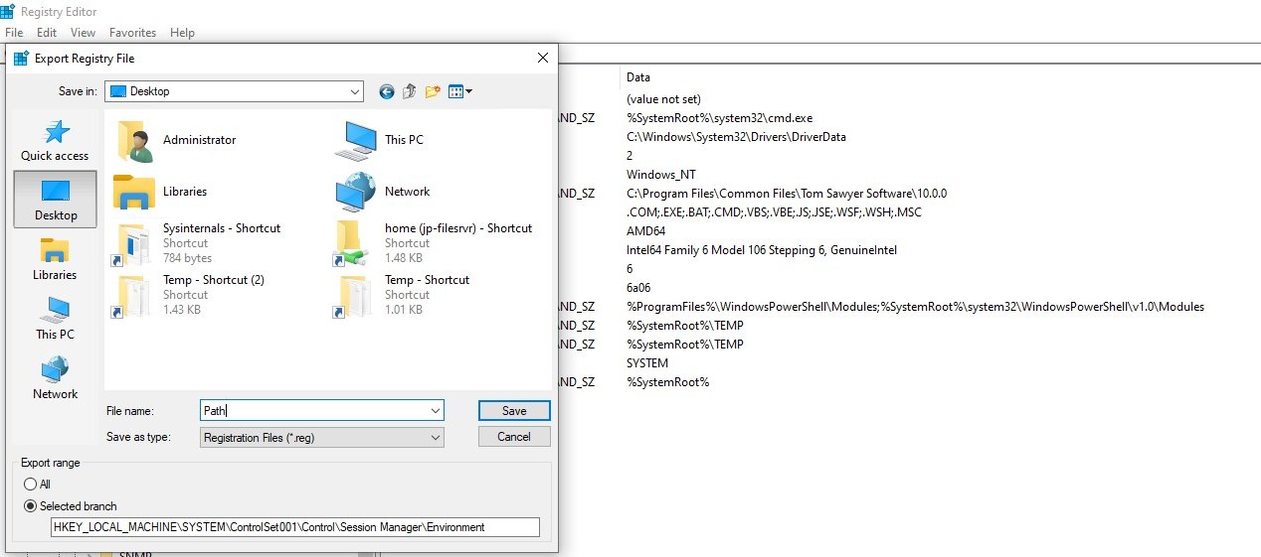Open the View menu

click(x=83, y=33)
